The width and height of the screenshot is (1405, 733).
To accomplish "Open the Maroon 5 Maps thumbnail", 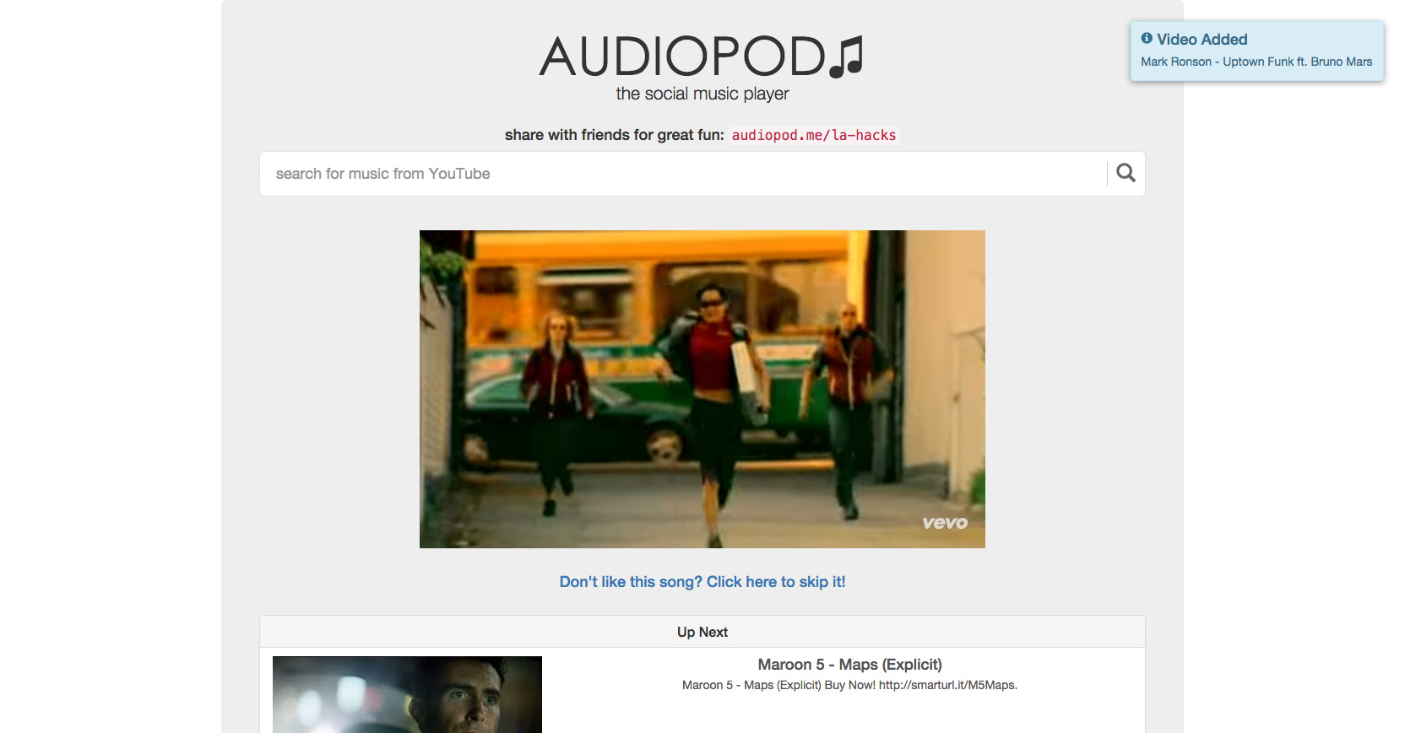I will point(407,694).
